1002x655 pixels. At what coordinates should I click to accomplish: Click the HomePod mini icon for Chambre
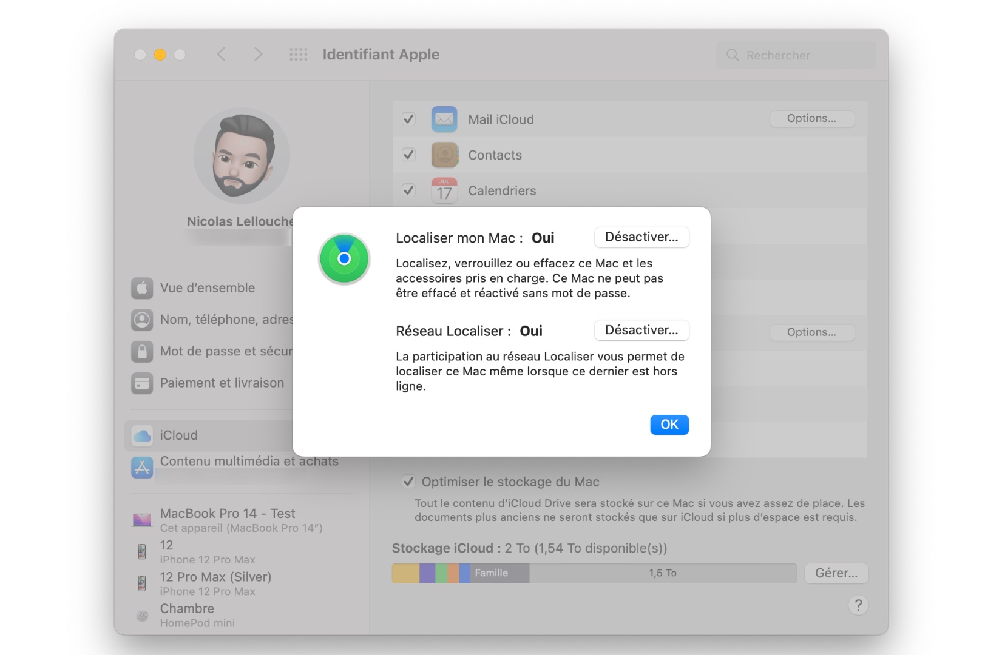coord(142,616)
